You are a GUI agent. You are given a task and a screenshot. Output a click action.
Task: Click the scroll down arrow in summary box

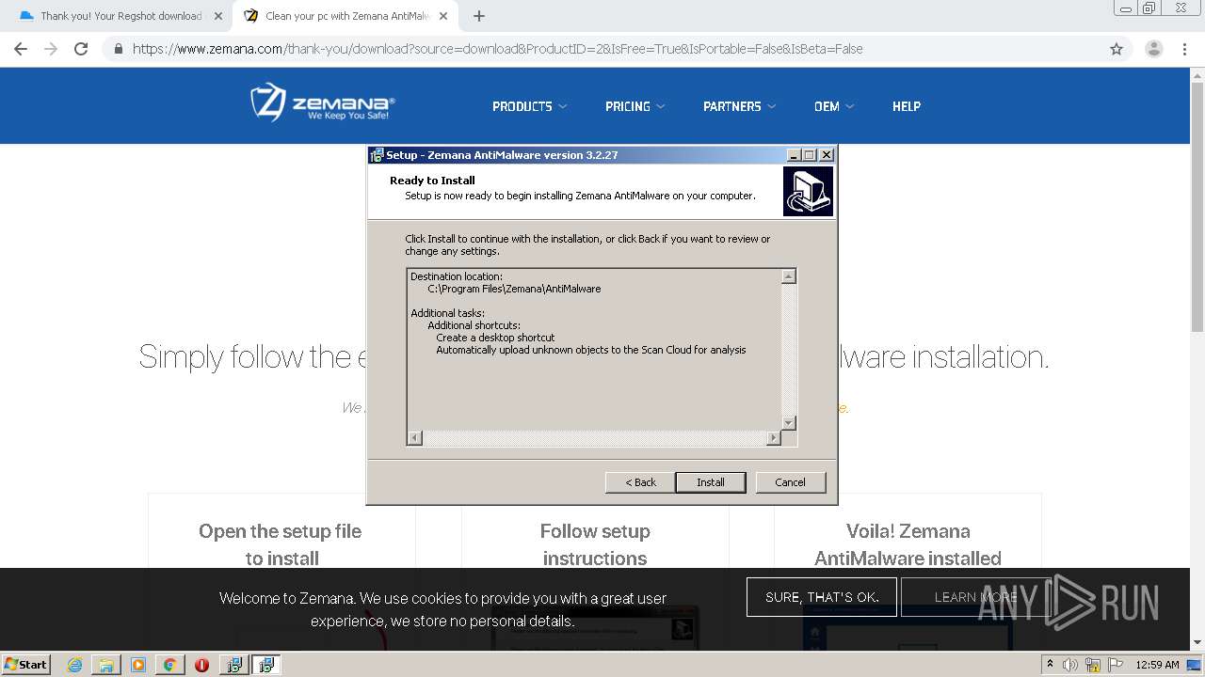point(789,423)
